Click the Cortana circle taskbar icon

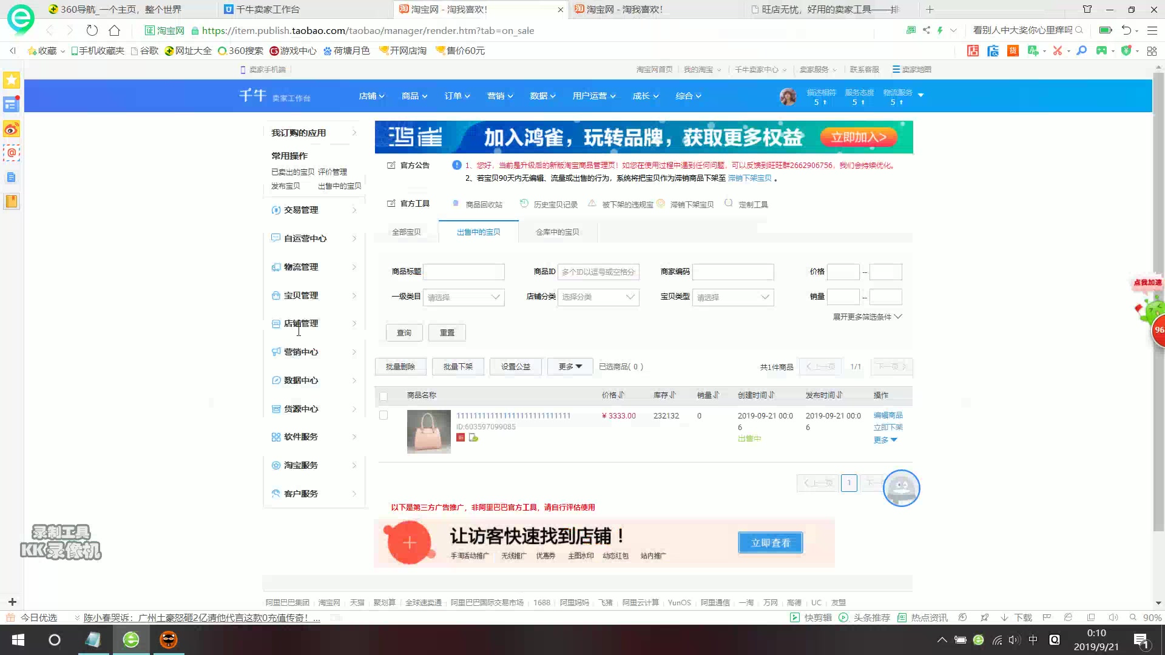pyautogui.click(x=55, y=640)
